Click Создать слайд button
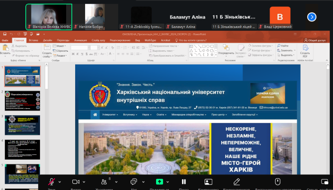 click(x=47, y=52)
